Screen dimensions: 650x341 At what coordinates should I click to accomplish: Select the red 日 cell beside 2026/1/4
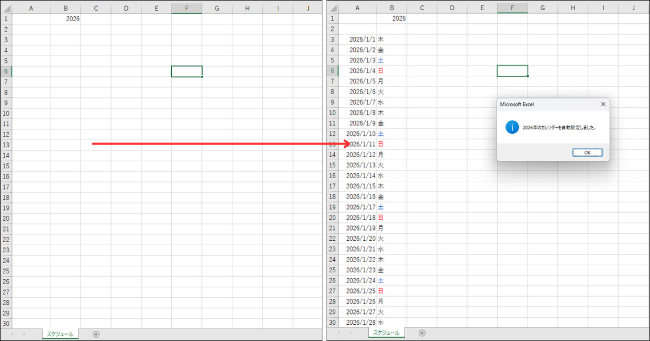pos(381,71)
